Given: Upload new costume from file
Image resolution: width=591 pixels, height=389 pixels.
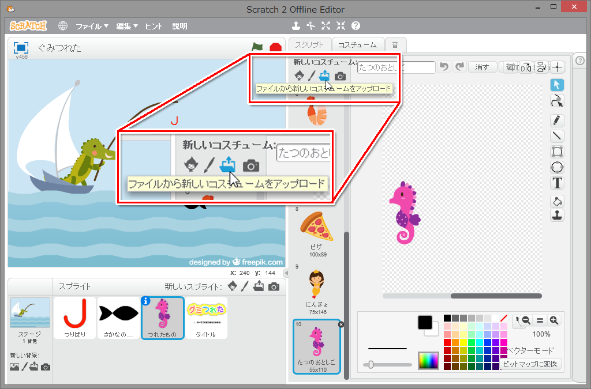Looking at the screenshot, I should (x=324, y=76).
